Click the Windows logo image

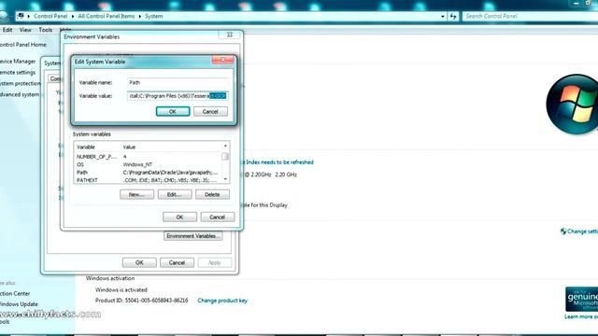pyautogui.click(x=572, y=104)
